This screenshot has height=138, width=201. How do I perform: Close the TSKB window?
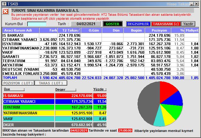tap(196, 4)
